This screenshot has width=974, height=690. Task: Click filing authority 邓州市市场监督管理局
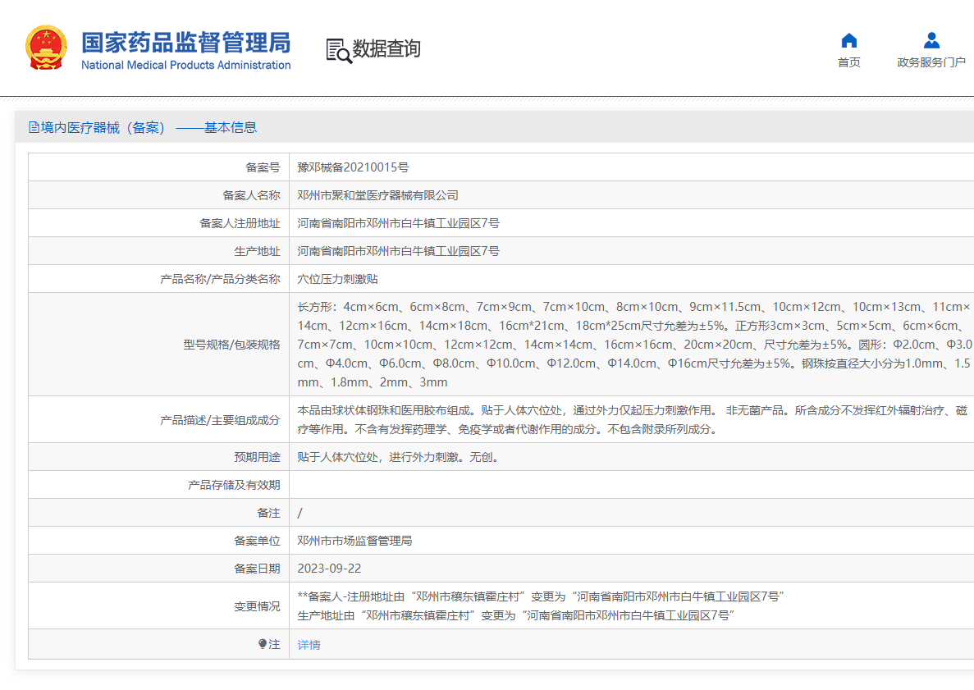354,541
